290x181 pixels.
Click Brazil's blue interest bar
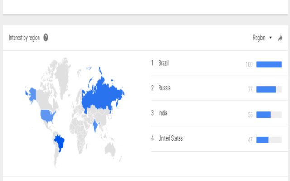point(269,64)
